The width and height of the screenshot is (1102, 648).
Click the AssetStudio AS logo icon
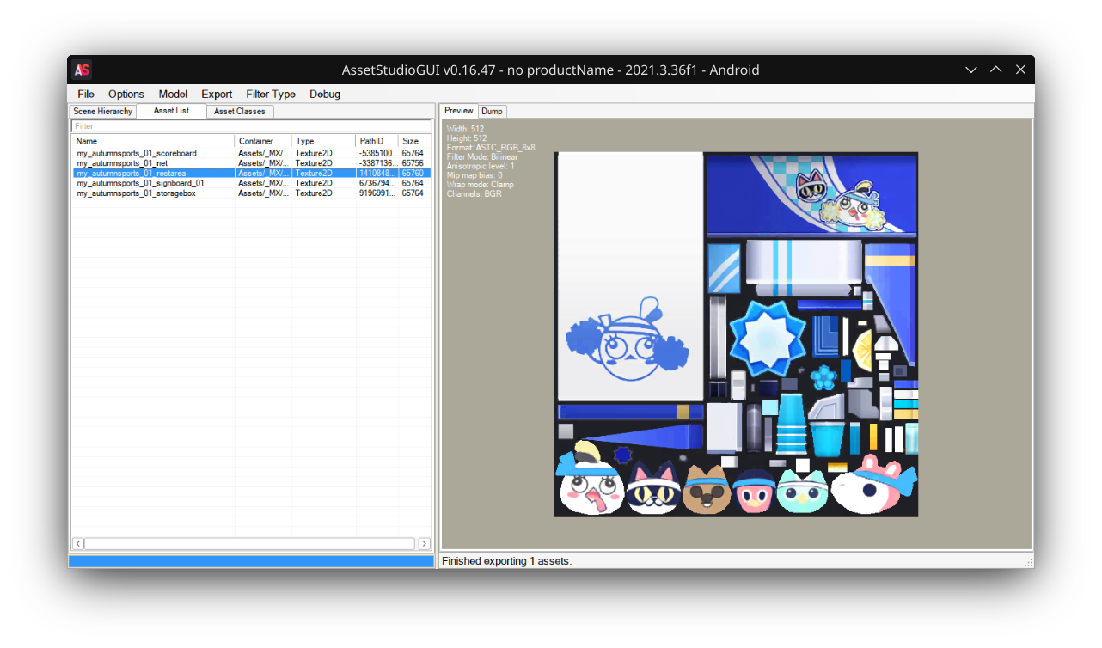(83, 70)
